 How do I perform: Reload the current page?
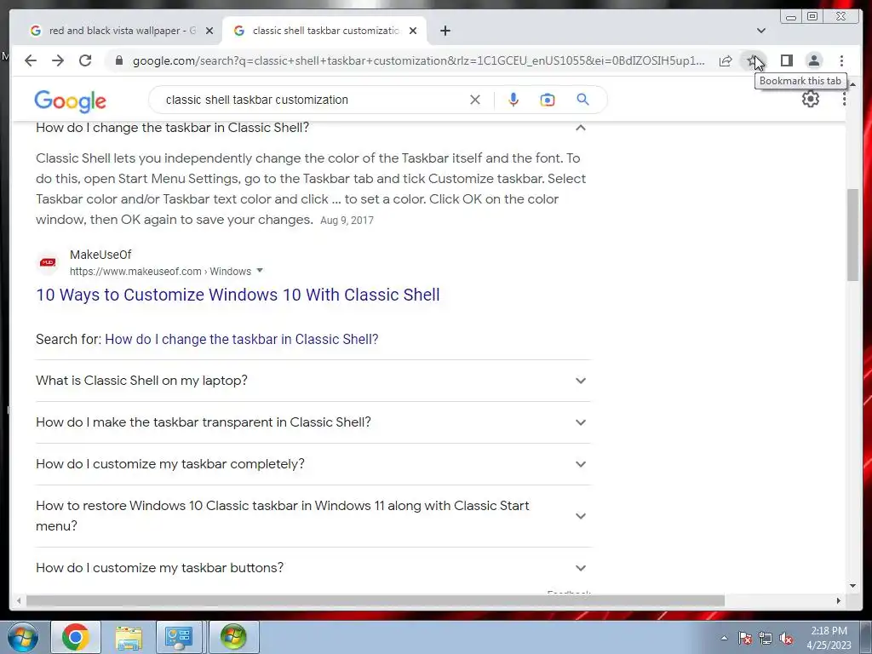tap(85, 60)
